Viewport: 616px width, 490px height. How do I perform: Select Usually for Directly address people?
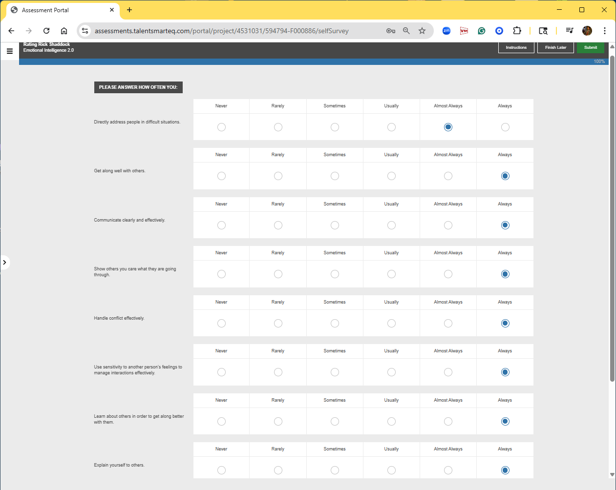[391, 127]
